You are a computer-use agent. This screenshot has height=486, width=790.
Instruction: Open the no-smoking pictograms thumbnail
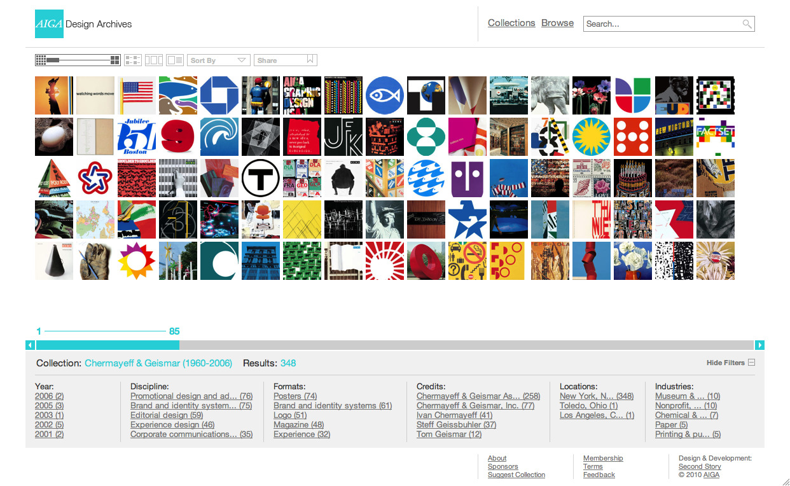click(468, 261)
